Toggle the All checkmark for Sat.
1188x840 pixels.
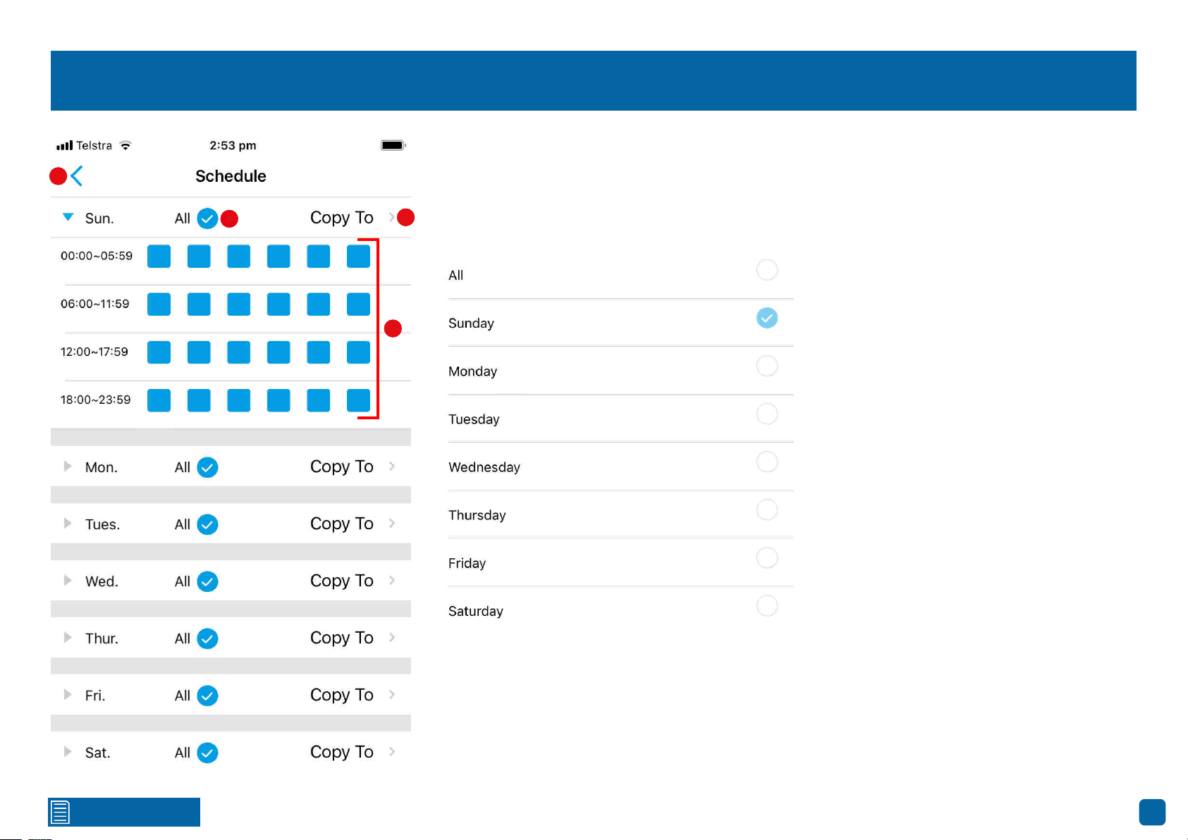click(x=207, y=753)
